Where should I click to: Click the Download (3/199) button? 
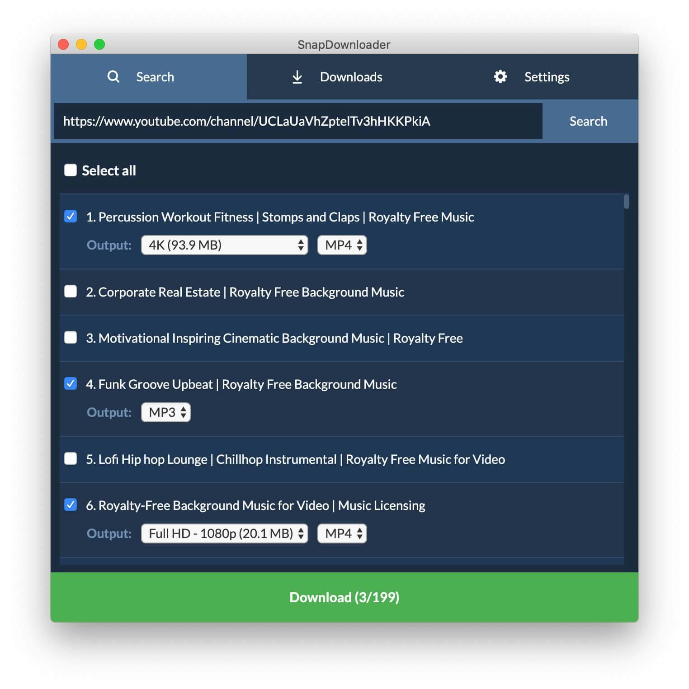[344, 597]
